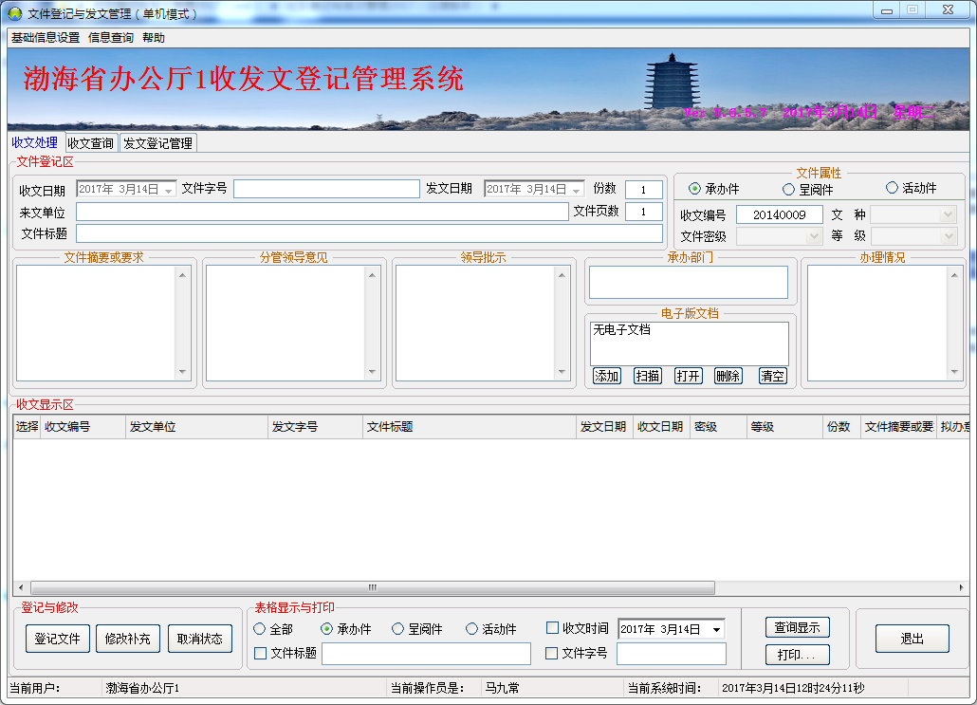Viewport: 977px width, 705px height.
Task: Click the 来文单位 input field
Action: 323,212
